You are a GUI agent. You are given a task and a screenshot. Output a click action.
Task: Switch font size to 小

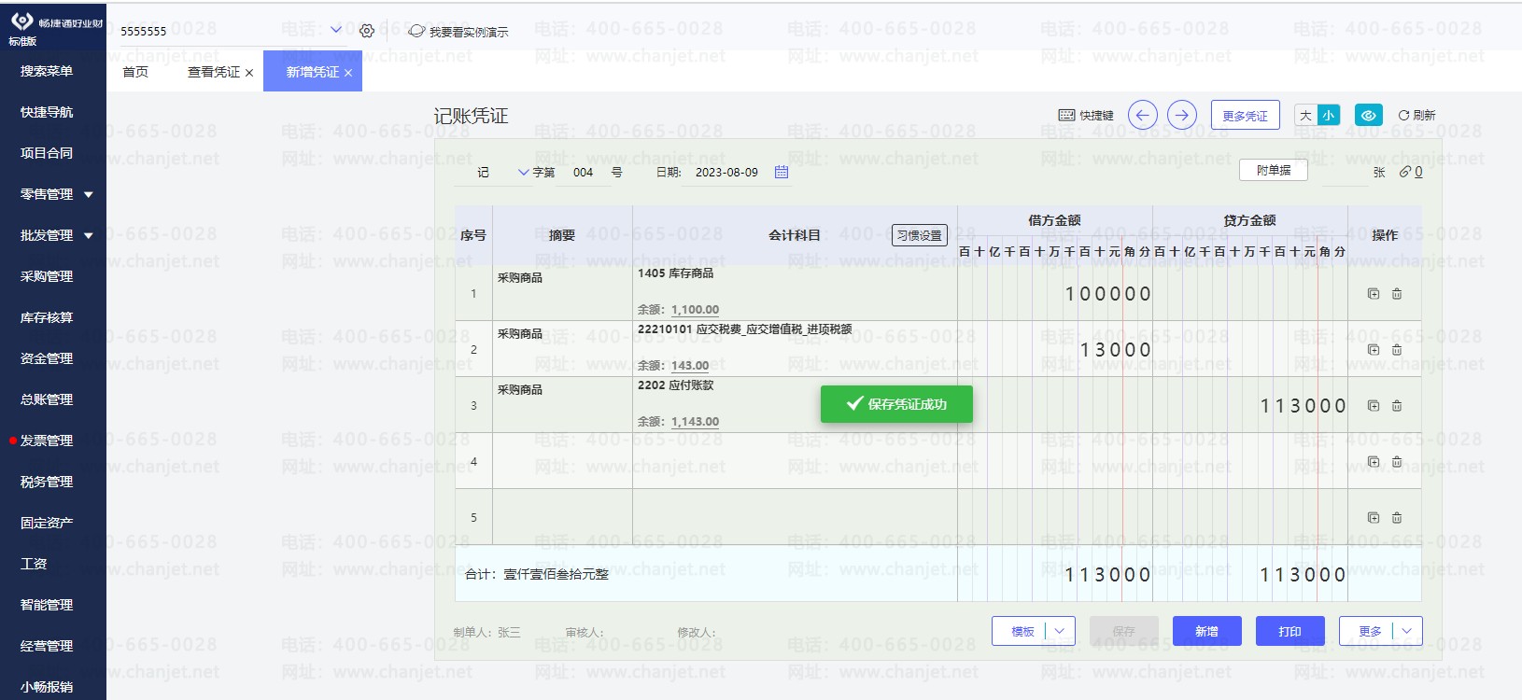click(1329, 115)
